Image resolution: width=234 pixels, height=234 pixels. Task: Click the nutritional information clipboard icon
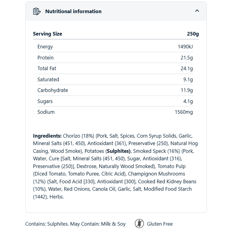click(x=37, y=11)
